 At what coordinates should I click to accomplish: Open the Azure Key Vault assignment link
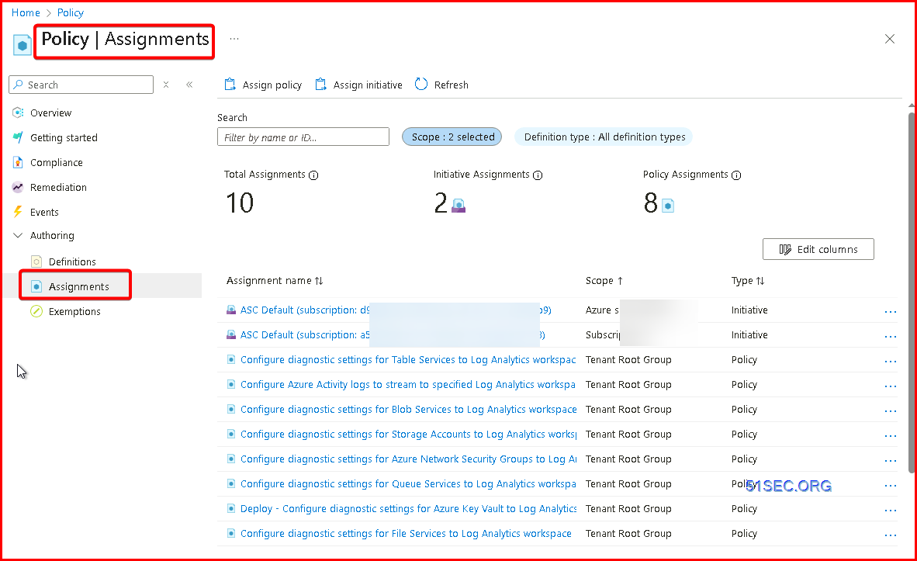click(408, 509)
